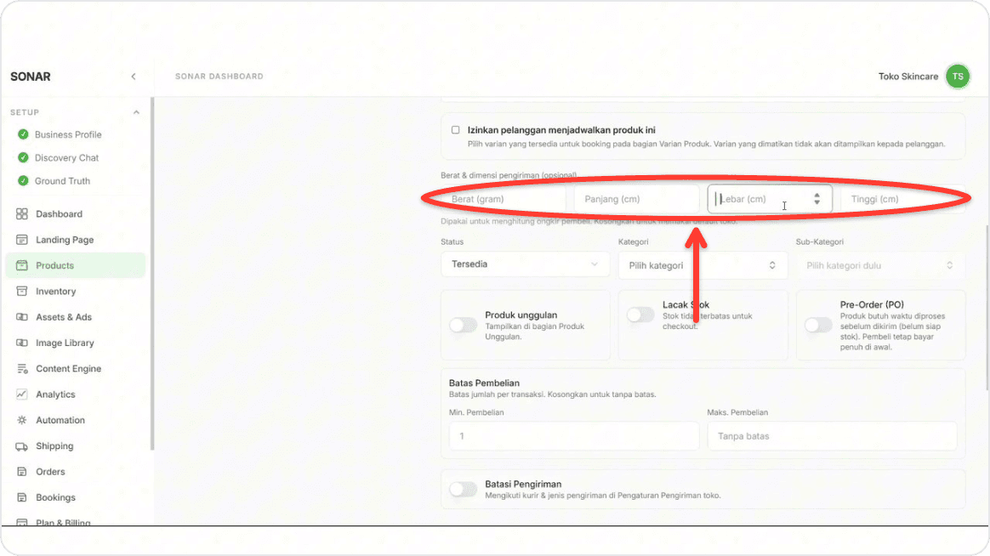Open the Landing Page section
This screenshot has width=990, height=556.
65,240
